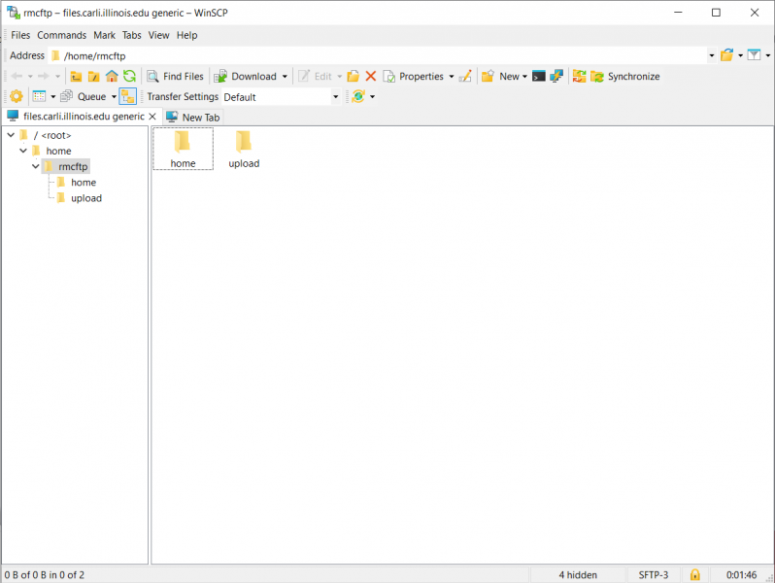This screenshot has height=583, width=775.
Task: Select the upload folder in file pane
Action: tap(244, 149)
